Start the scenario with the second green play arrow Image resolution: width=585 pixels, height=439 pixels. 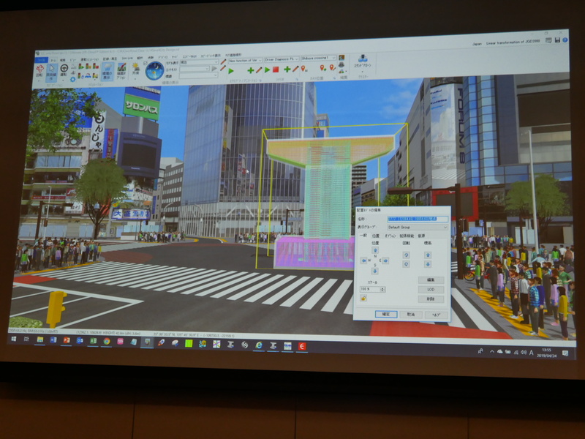(267, 70)
